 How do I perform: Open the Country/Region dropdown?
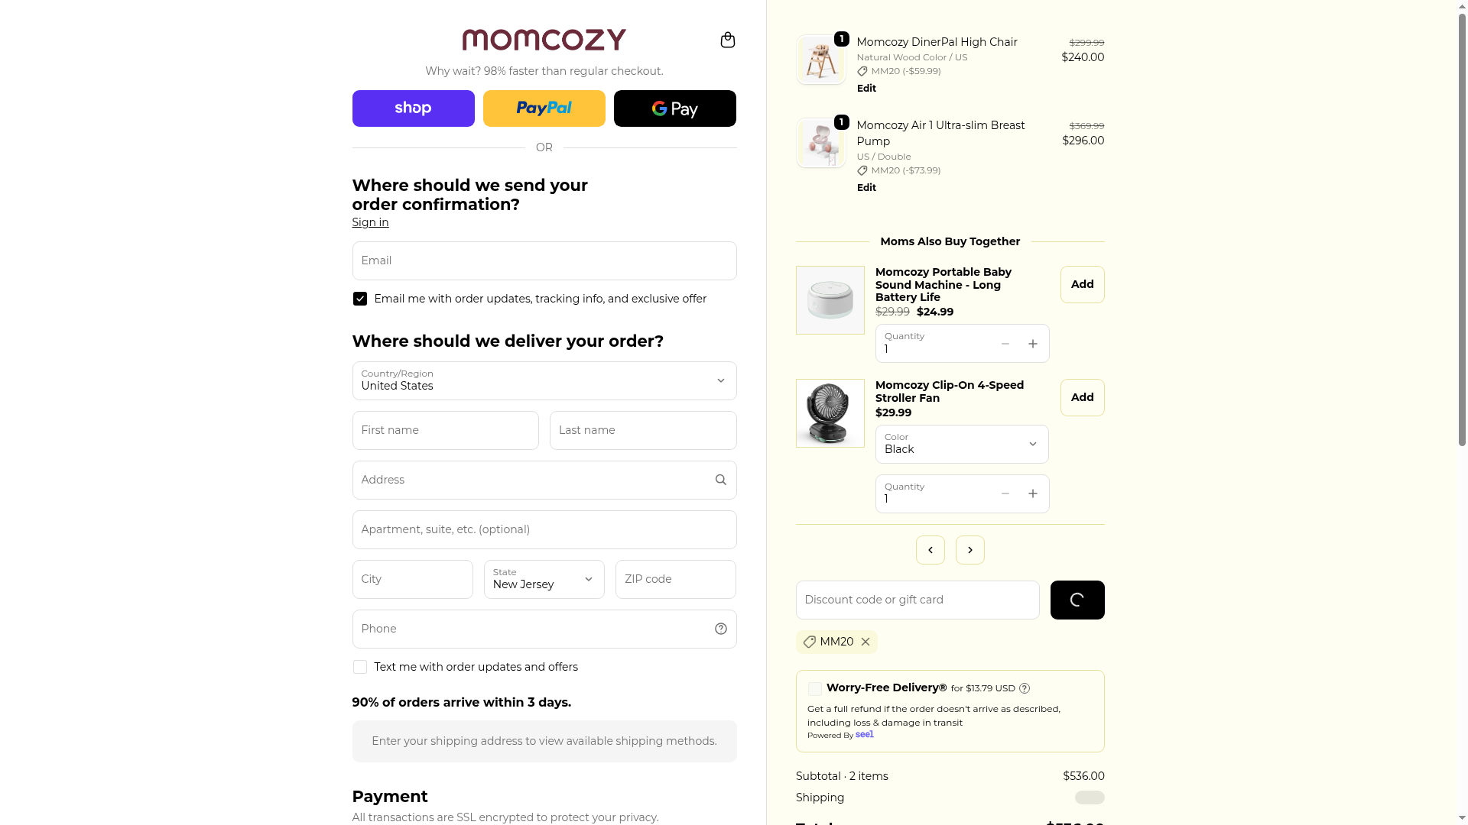544,380
